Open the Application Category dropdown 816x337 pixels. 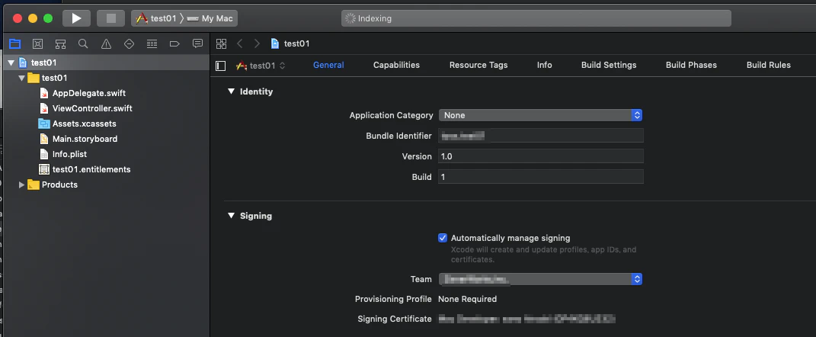[x=540, y=115]
